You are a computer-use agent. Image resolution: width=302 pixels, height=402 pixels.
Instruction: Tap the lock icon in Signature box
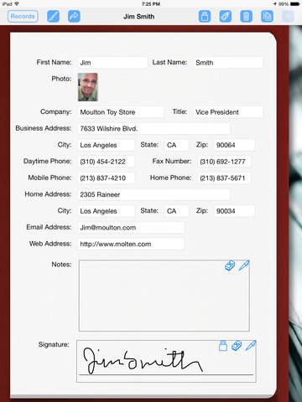tap(223, 346)
